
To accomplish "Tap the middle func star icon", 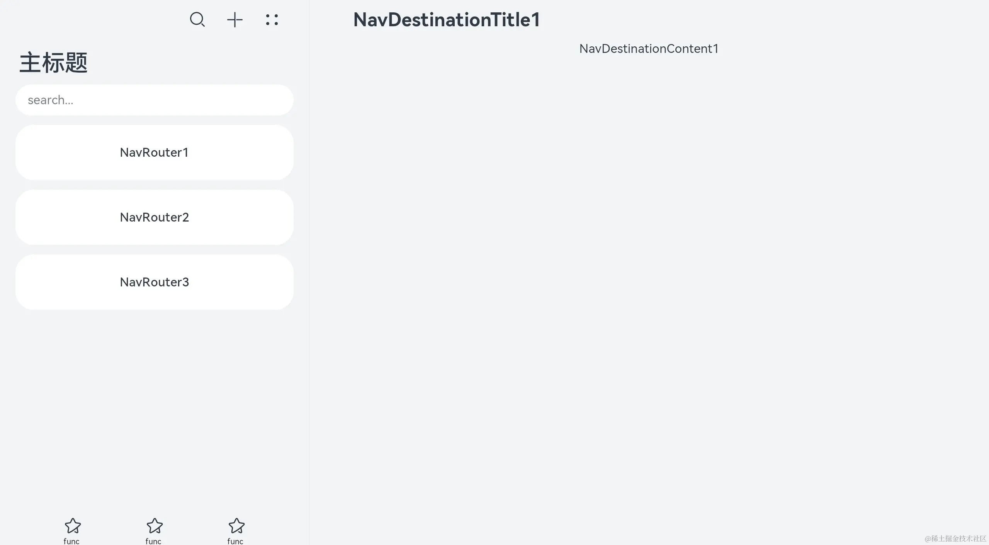I will point(155,526).
